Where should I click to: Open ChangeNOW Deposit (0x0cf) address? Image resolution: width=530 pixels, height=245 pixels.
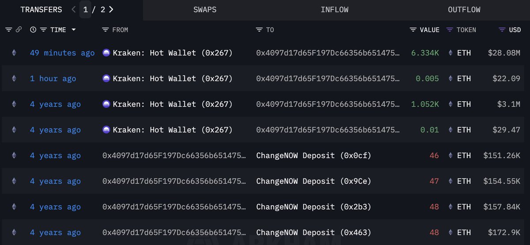coord(314,156)
